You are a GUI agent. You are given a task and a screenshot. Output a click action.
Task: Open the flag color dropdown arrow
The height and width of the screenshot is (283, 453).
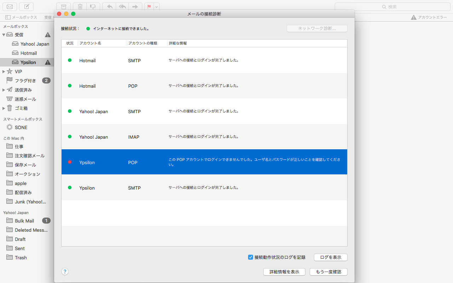coord(156,7)
